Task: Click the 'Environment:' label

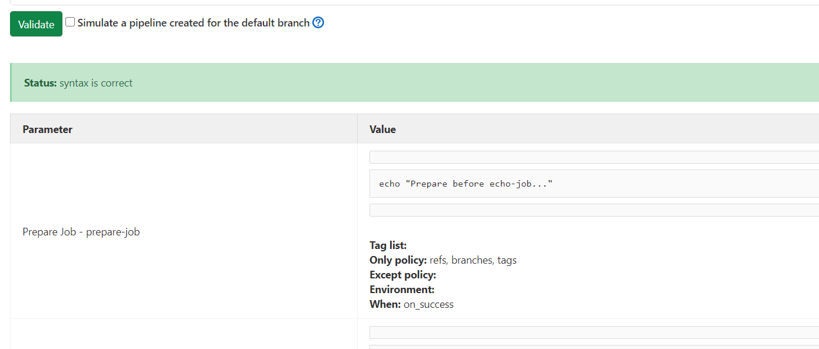Action: coord(402,290)
